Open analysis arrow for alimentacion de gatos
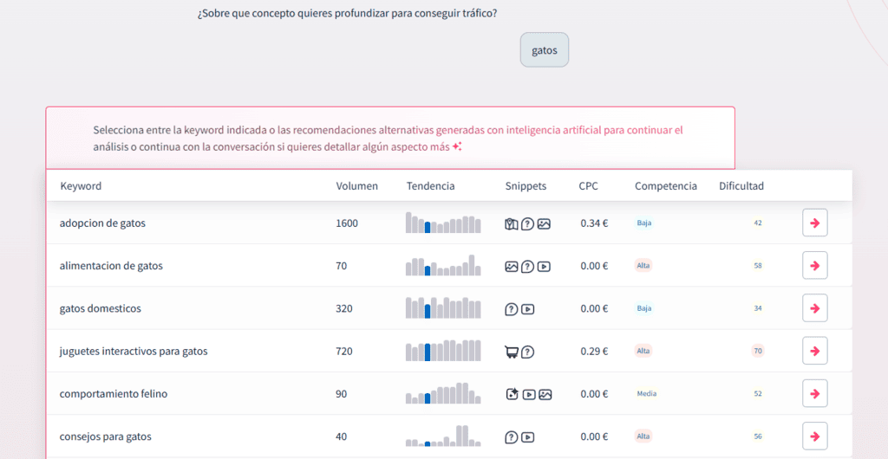Viewport: 888px width, 459px height. click(815, 265)
